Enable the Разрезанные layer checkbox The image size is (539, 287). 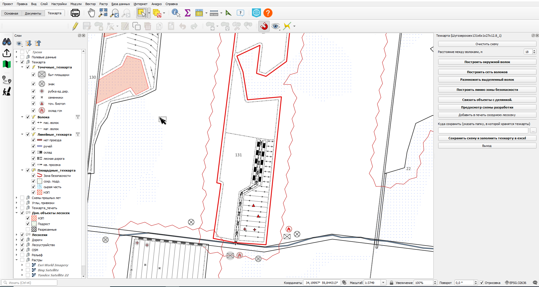click(x=28, y=230)
